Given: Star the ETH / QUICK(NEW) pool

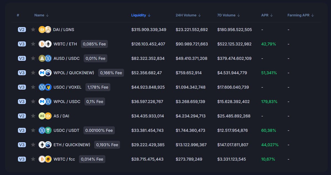Looking at the screenshot, I should pos(33,145).
